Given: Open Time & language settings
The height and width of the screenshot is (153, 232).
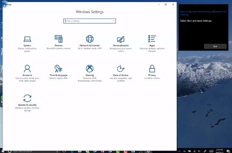Looking at the screenshot, I should 59,71.
